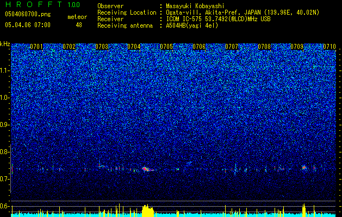This screenshot has height=217, width=342.
Task: Select the filename 0504060700.png
Action: 28,14
